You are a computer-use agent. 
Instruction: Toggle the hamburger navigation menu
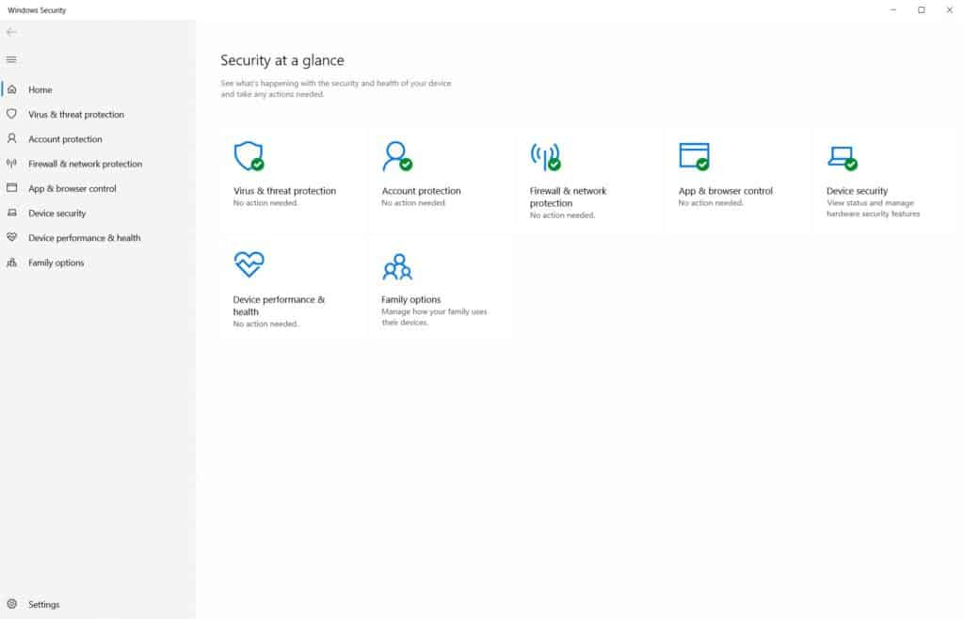[x=11, y=59]
